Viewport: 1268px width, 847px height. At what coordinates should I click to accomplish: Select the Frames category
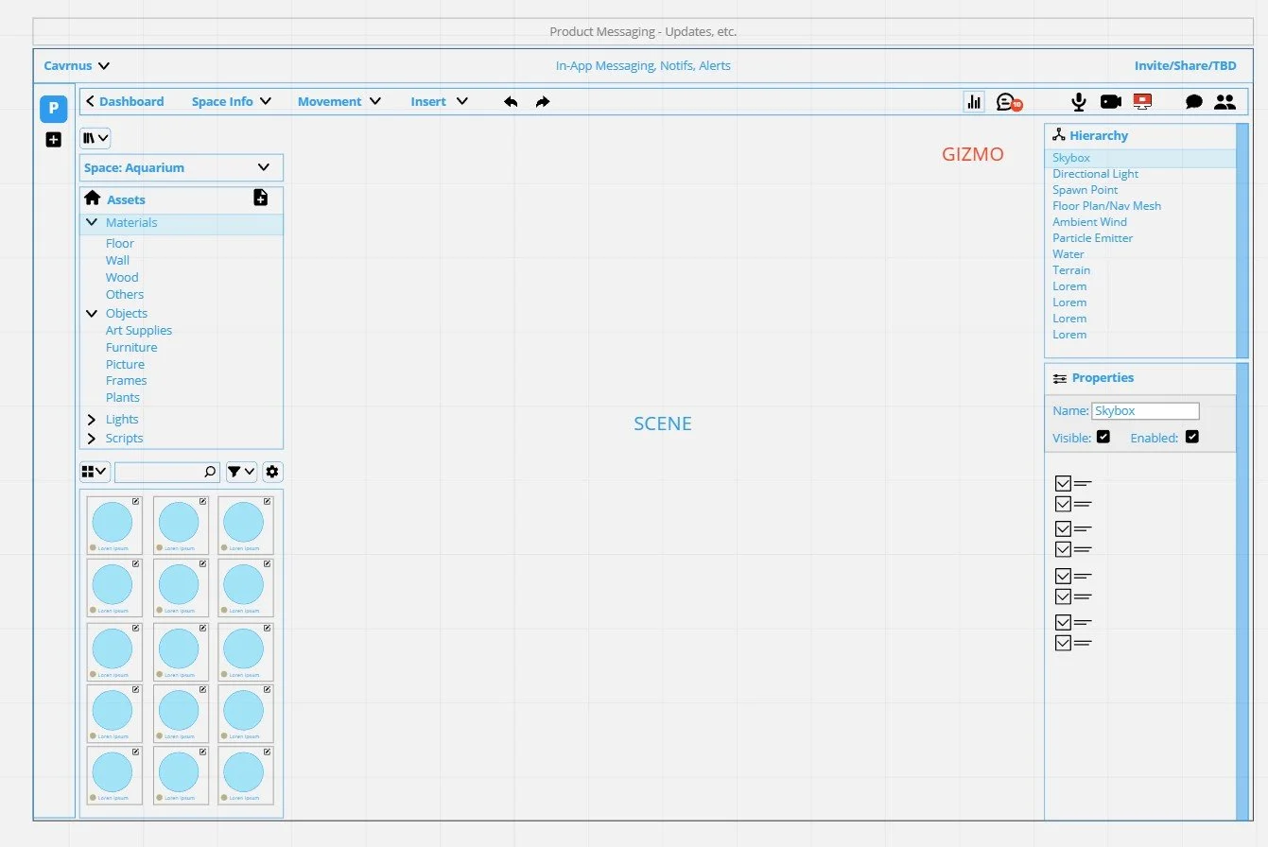pos(127,381)
